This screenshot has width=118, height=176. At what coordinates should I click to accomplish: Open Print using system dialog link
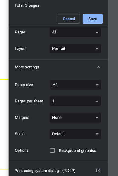click(x=45, y=171)
